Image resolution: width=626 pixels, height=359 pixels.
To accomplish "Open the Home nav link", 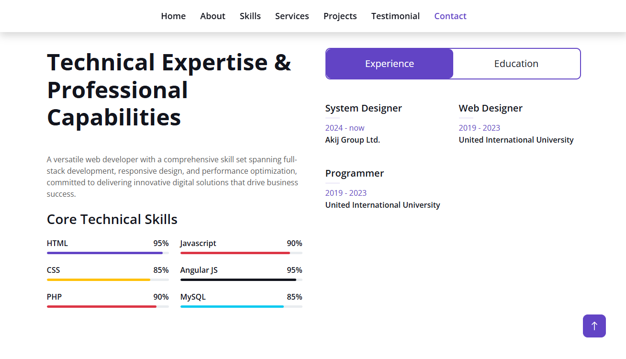I will [173, 16].
